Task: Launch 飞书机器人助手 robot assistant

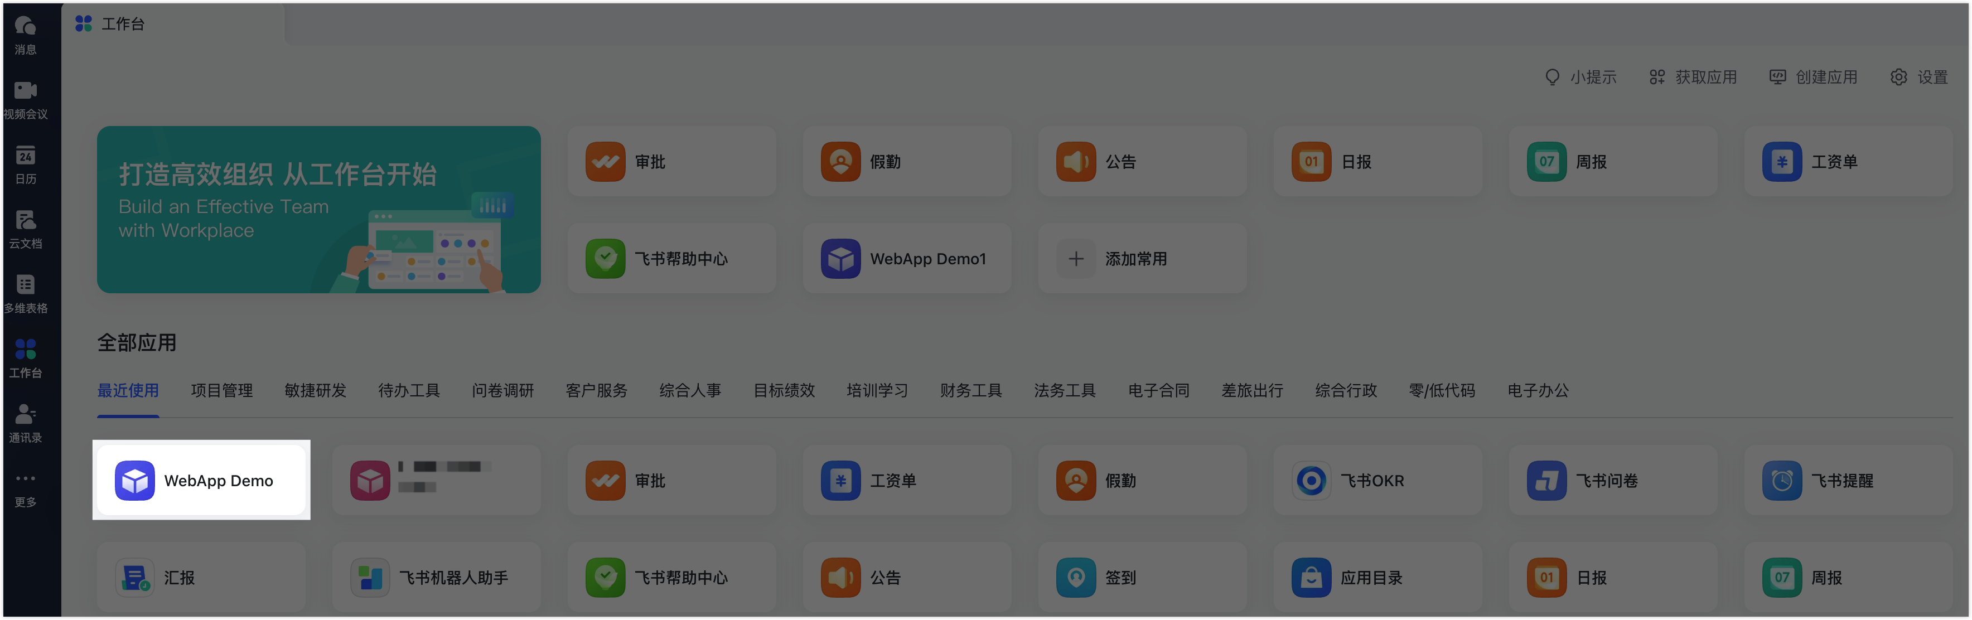Action: click(x=436, y=577)
